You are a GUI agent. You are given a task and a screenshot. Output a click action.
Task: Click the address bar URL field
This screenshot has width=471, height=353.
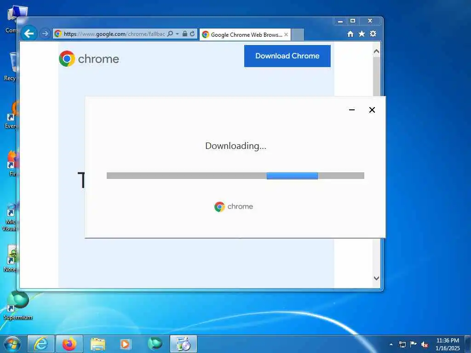pos(114,34)
